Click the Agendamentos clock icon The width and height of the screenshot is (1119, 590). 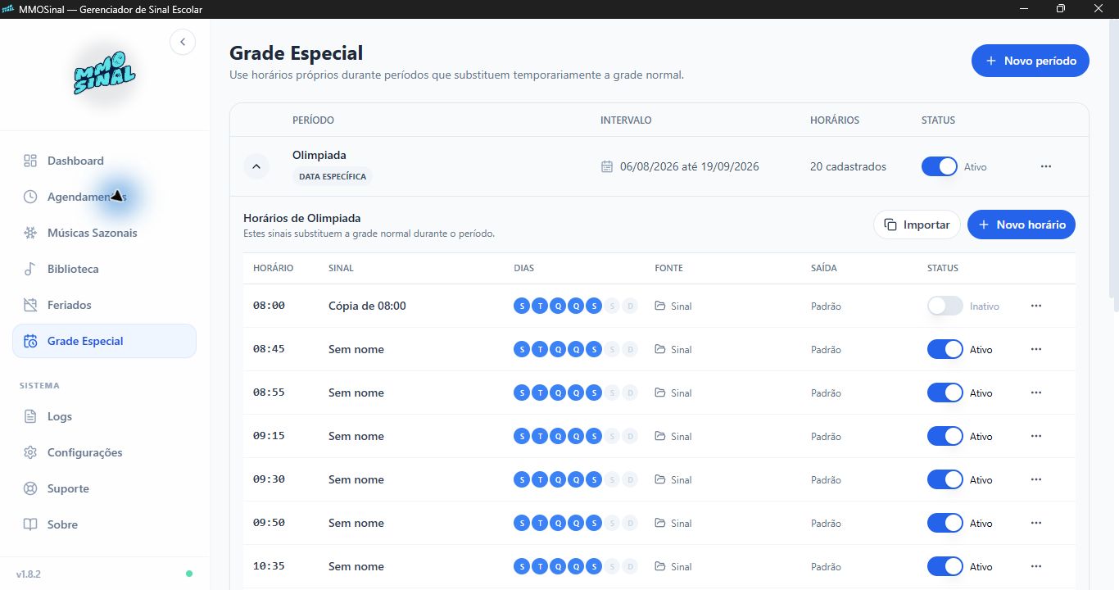coord(30,197)
